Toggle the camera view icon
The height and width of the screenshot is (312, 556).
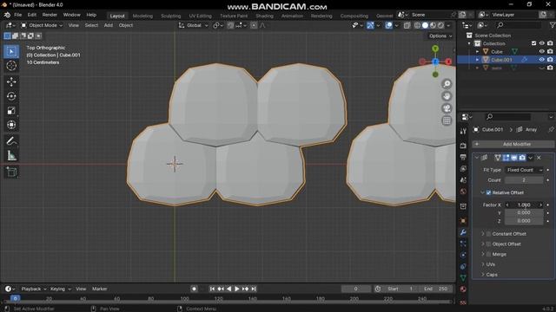tap(447, 108)
